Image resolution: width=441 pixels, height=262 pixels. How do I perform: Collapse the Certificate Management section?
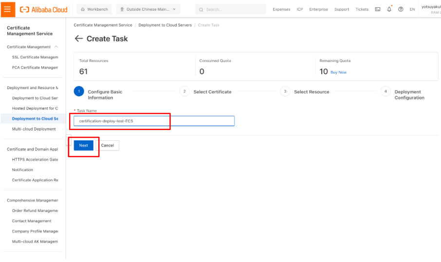(x=56, y=47)
